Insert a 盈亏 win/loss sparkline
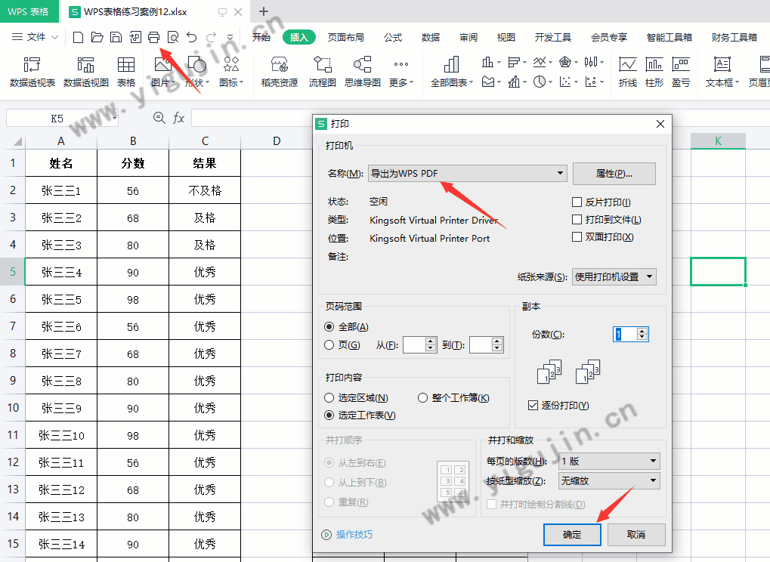 681,72
